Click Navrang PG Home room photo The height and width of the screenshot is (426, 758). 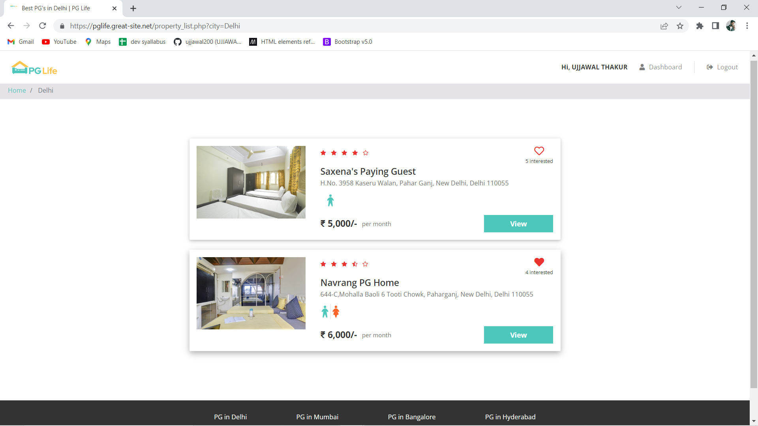251,293
